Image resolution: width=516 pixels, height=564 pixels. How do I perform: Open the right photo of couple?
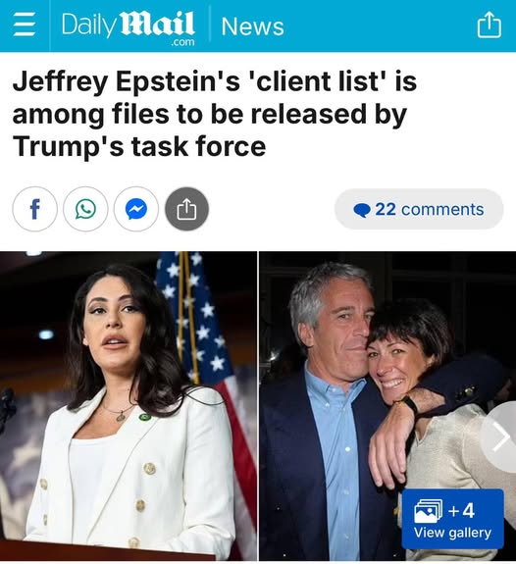[x=387, y=406]
